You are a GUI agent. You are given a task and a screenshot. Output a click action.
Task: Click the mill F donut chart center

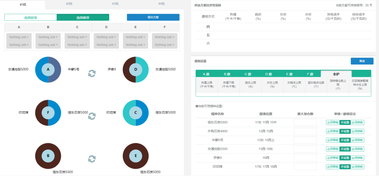tap(48, 113)
